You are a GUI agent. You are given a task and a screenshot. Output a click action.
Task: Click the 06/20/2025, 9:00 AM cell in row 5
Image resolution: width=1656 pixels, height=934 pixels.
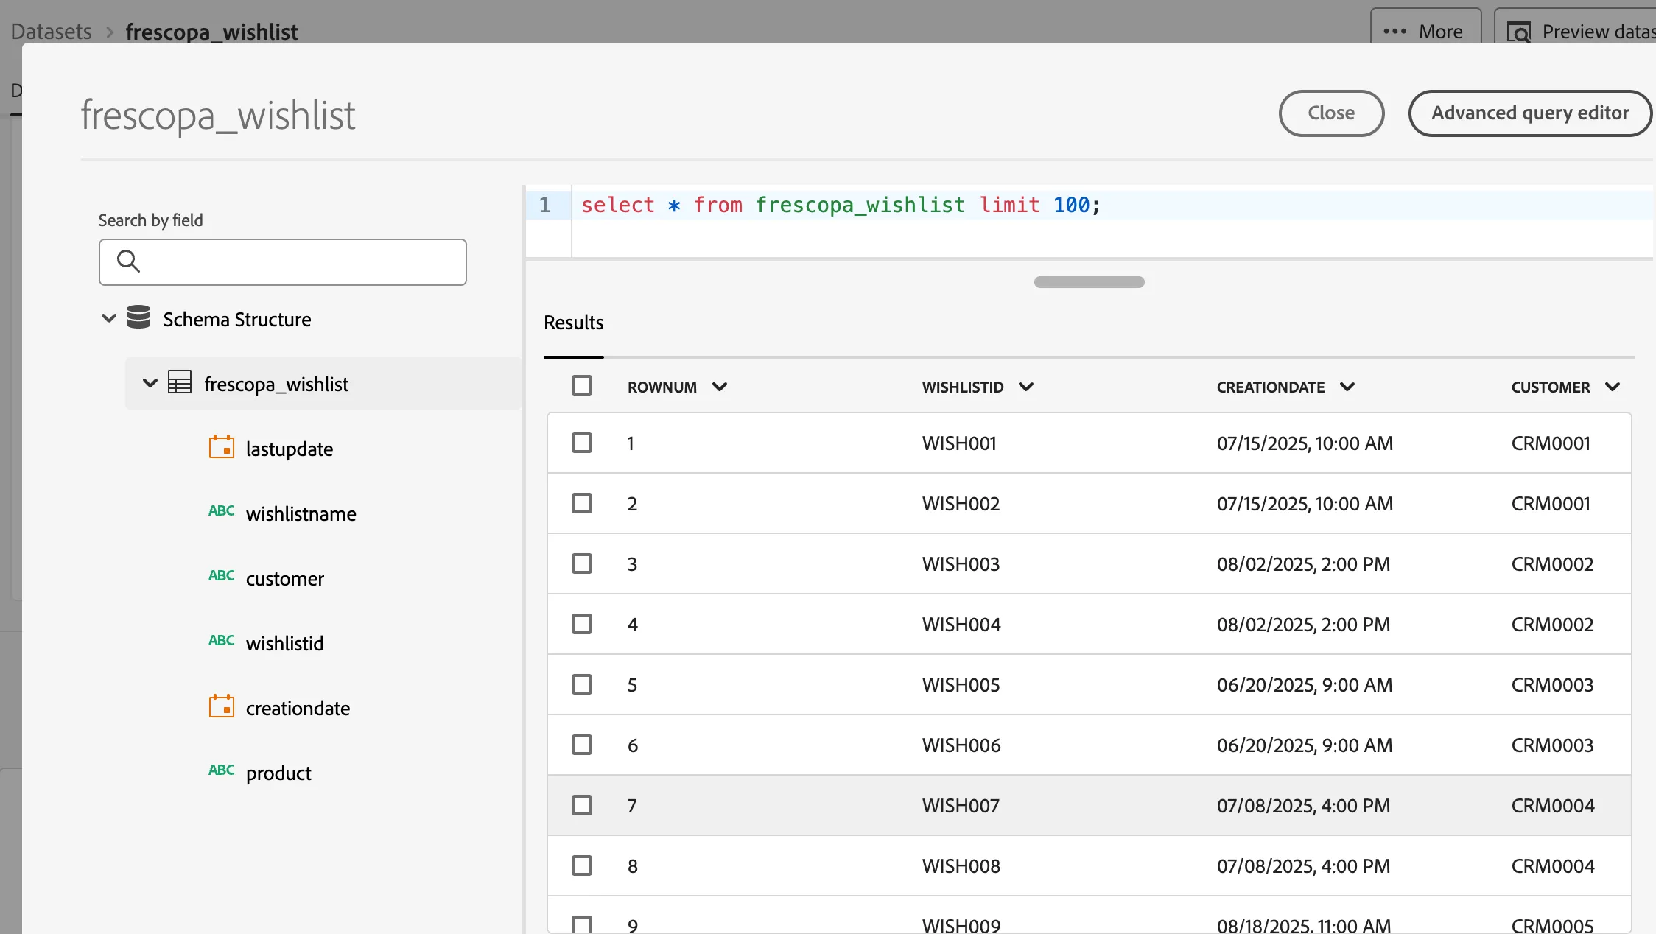click(1305, 685)
